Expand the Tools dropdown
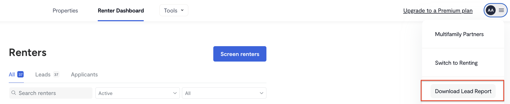Viewport: 510px width, 104px height. (x=174, y=10)
